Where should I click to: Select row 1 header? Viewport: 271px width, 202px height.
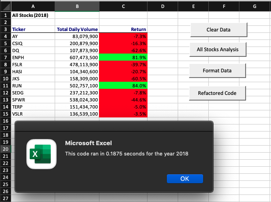6,15
